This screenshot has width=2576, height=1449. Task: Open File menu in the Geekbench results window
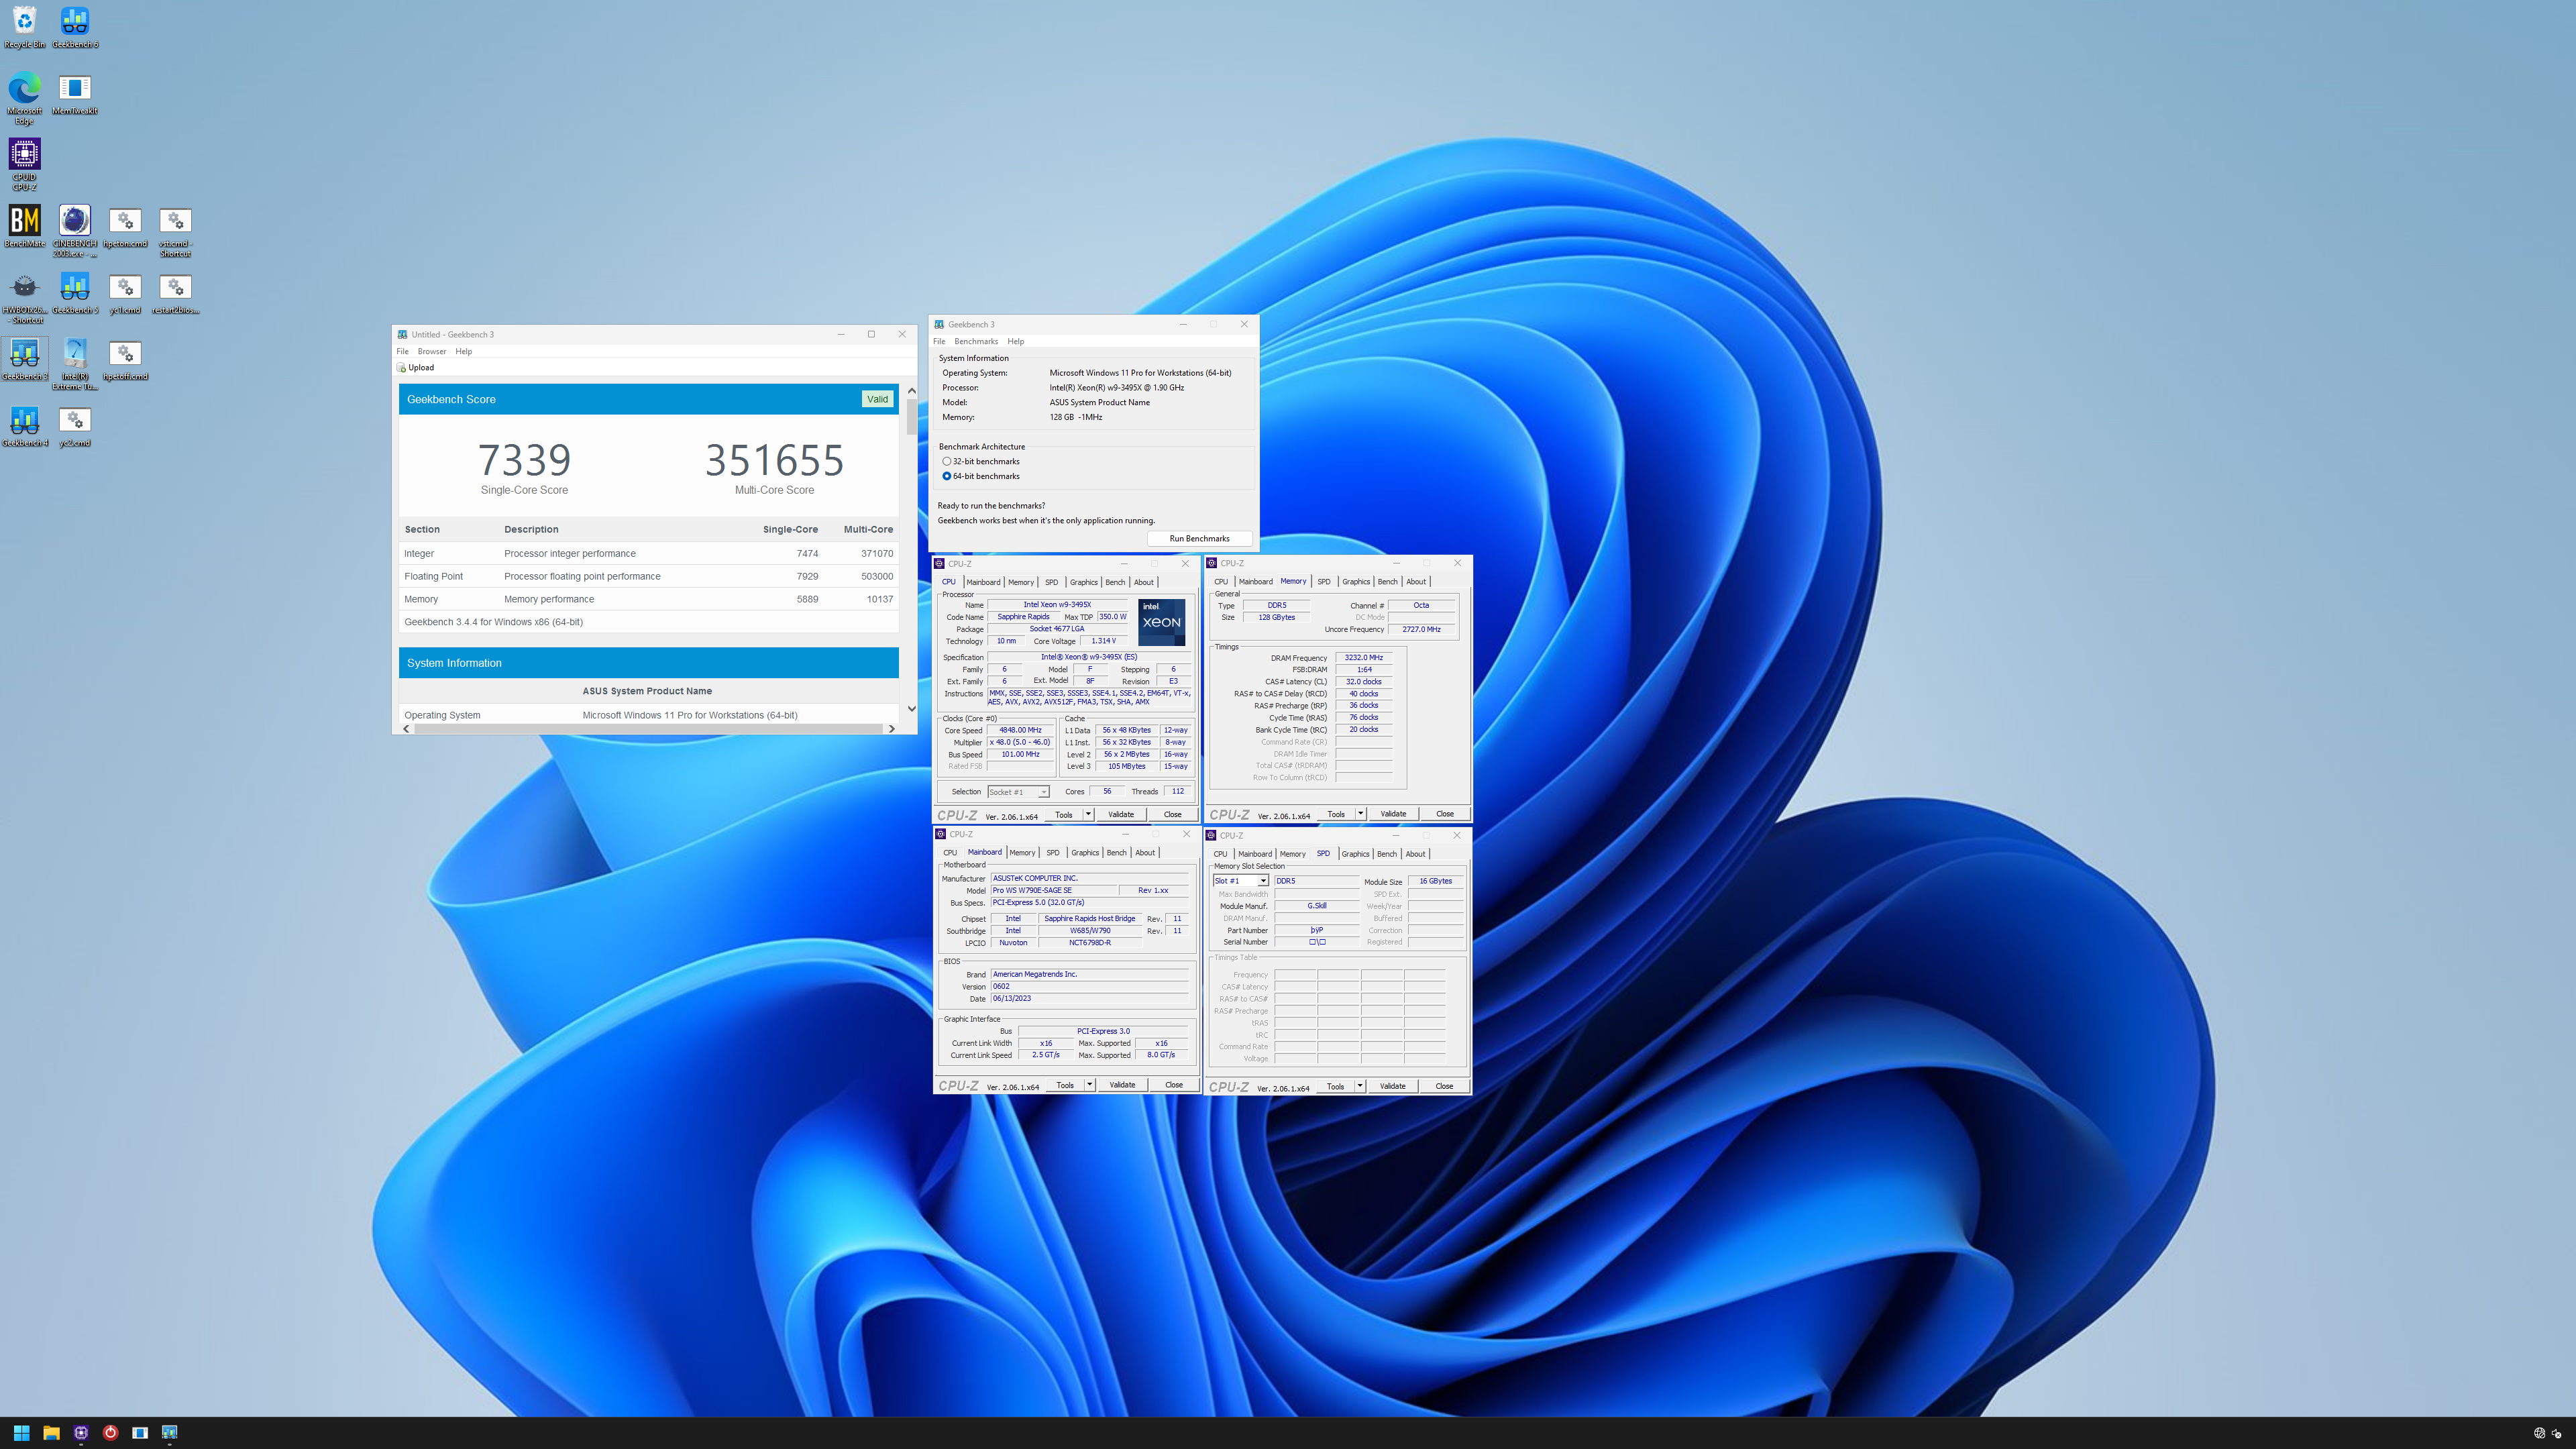[x=402, y=351]
